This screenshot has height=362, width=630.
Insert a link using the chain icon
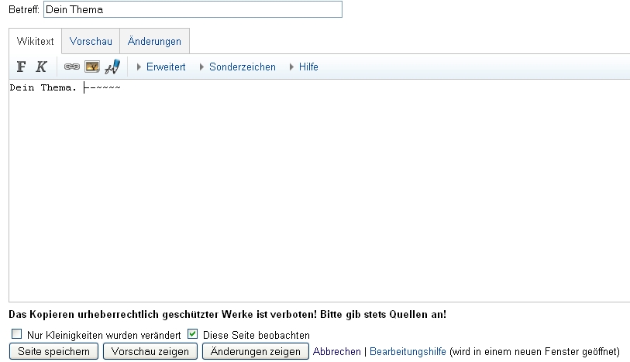pos(71,67)
